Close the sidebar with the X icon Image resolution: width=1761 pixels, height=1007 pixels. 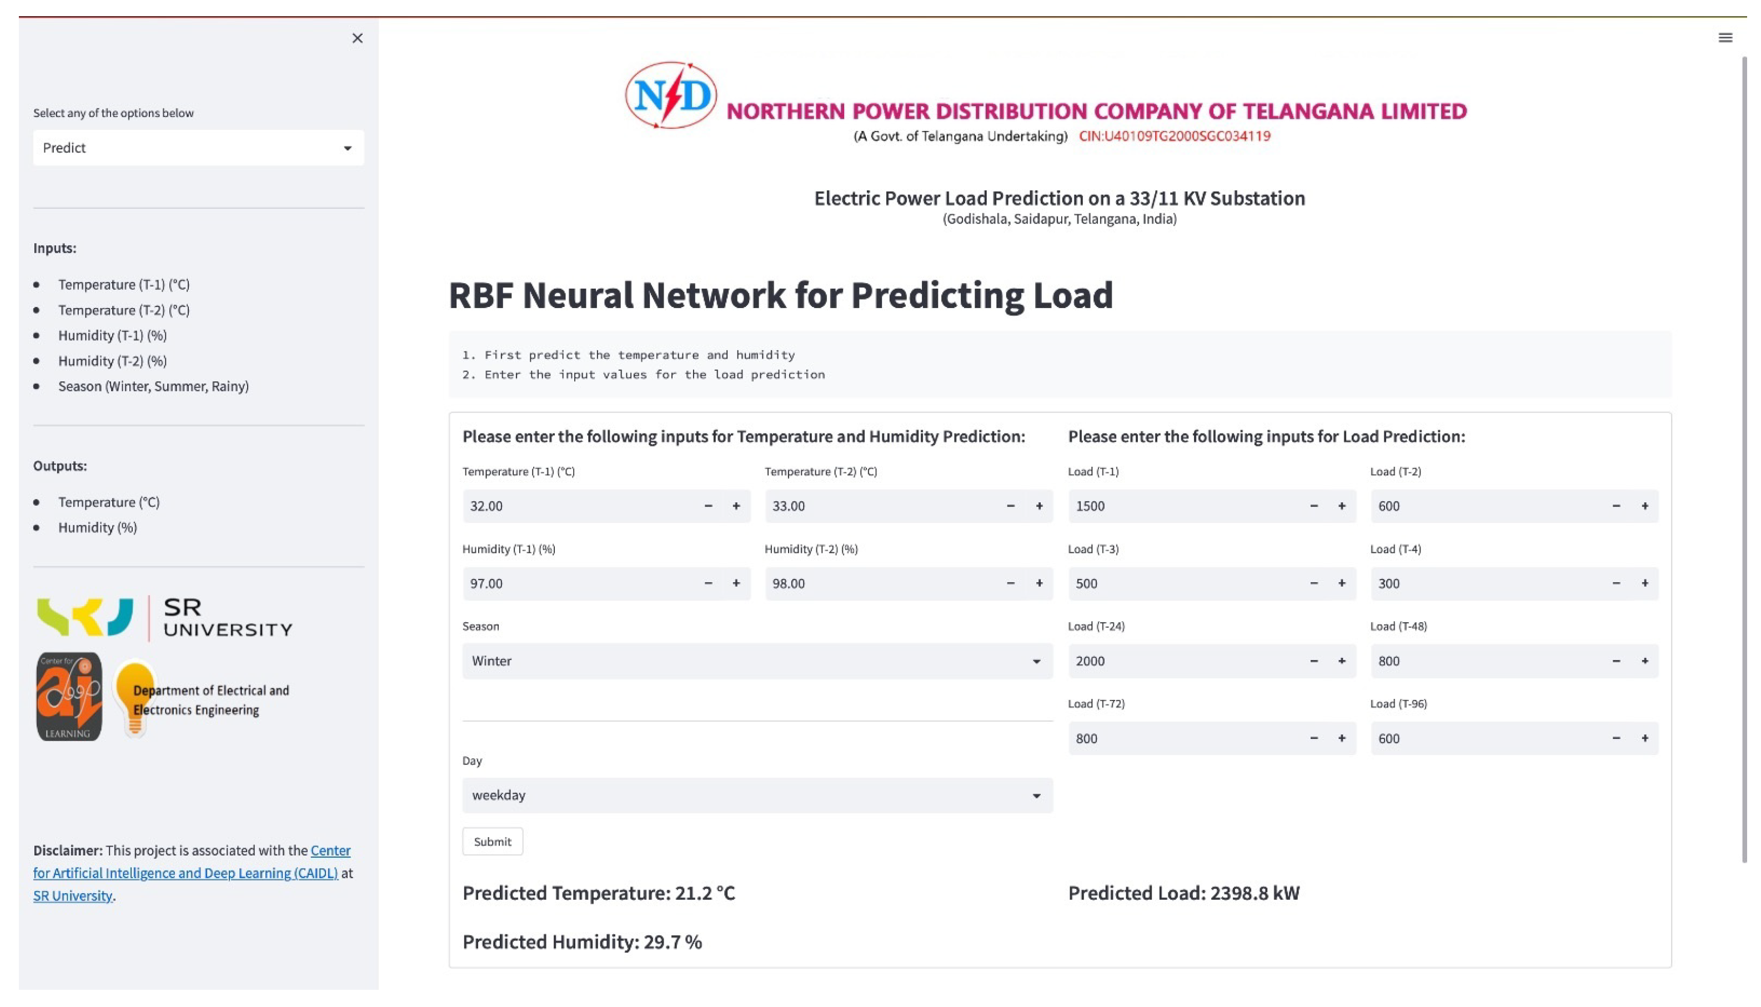(357, 38)
